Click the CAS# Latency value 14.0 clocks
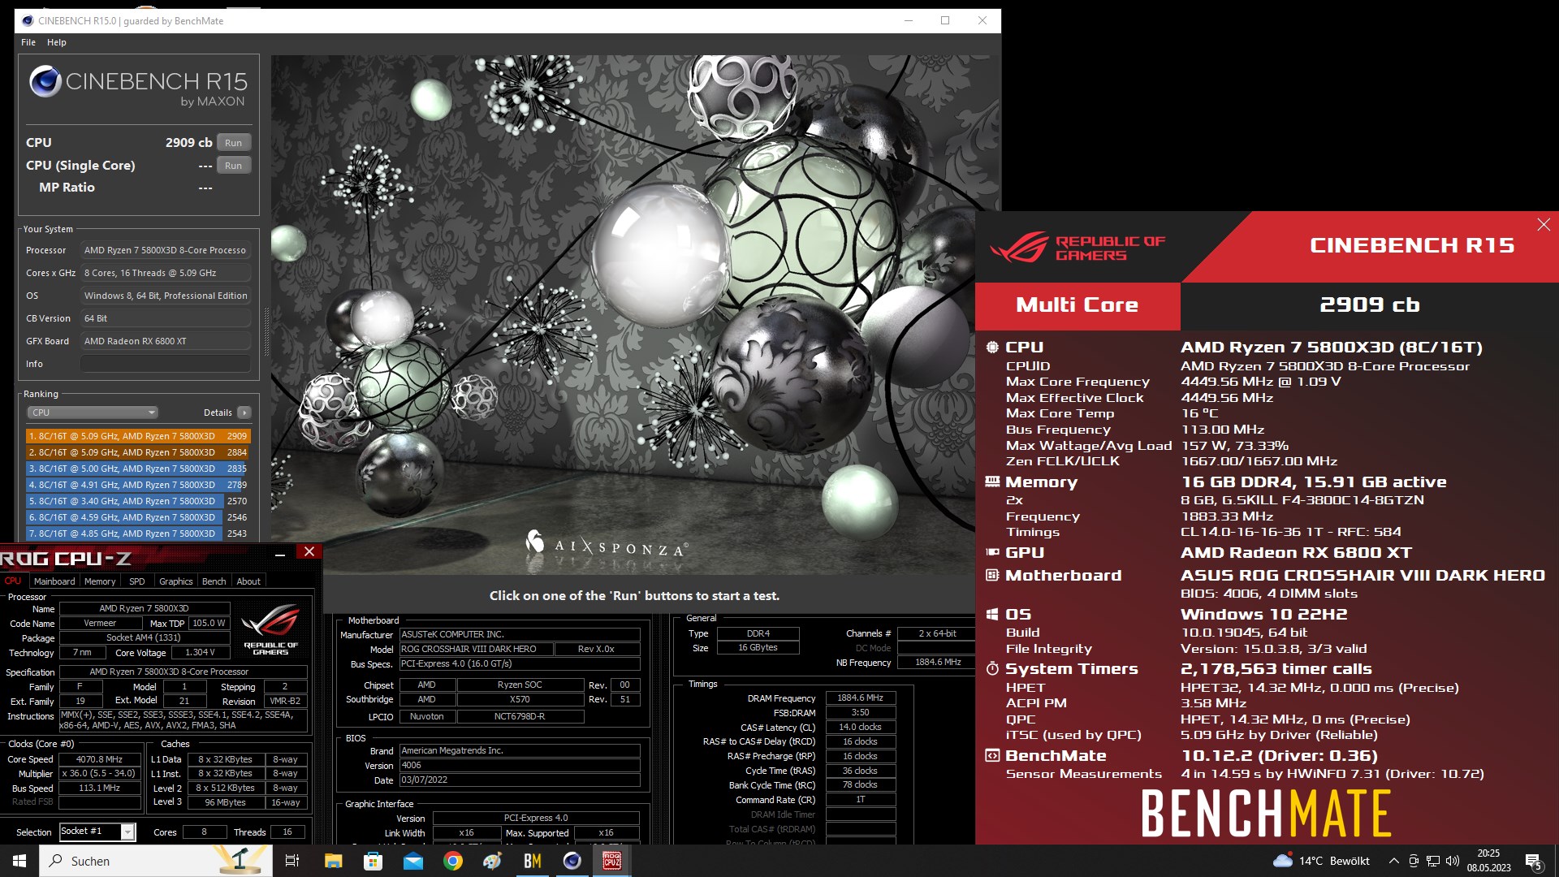The image size is (1559, 877). point(860,728)
